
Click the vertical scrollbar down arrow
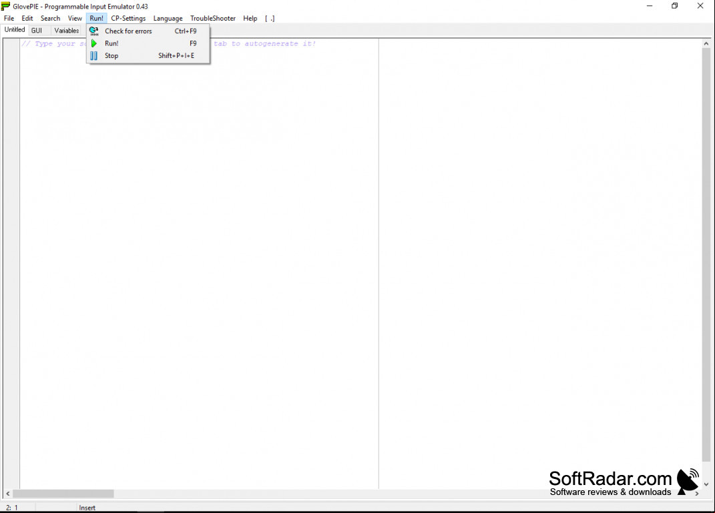706,484
